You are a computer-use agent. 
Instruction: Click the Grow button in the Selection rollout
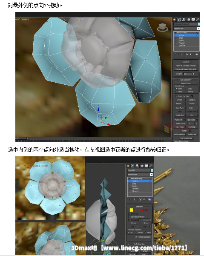pos(146,223)
